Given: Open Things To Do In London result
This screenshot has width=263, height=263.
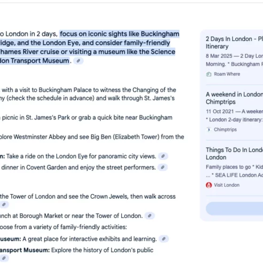Looking at the screenshot, I should coord(234,154).
